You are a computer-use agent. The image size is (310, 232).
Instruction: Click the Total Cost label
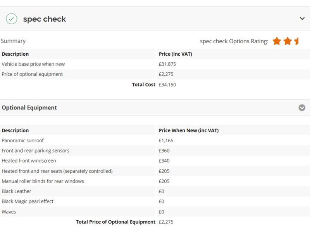[143, 84]
